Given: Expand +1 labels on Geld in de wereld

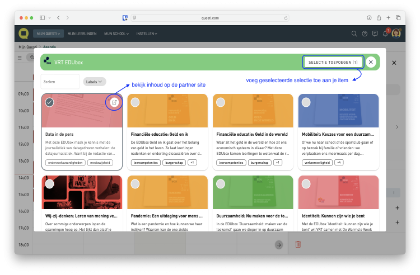Looking at the screenshot, I should click(x=278, y=163).
